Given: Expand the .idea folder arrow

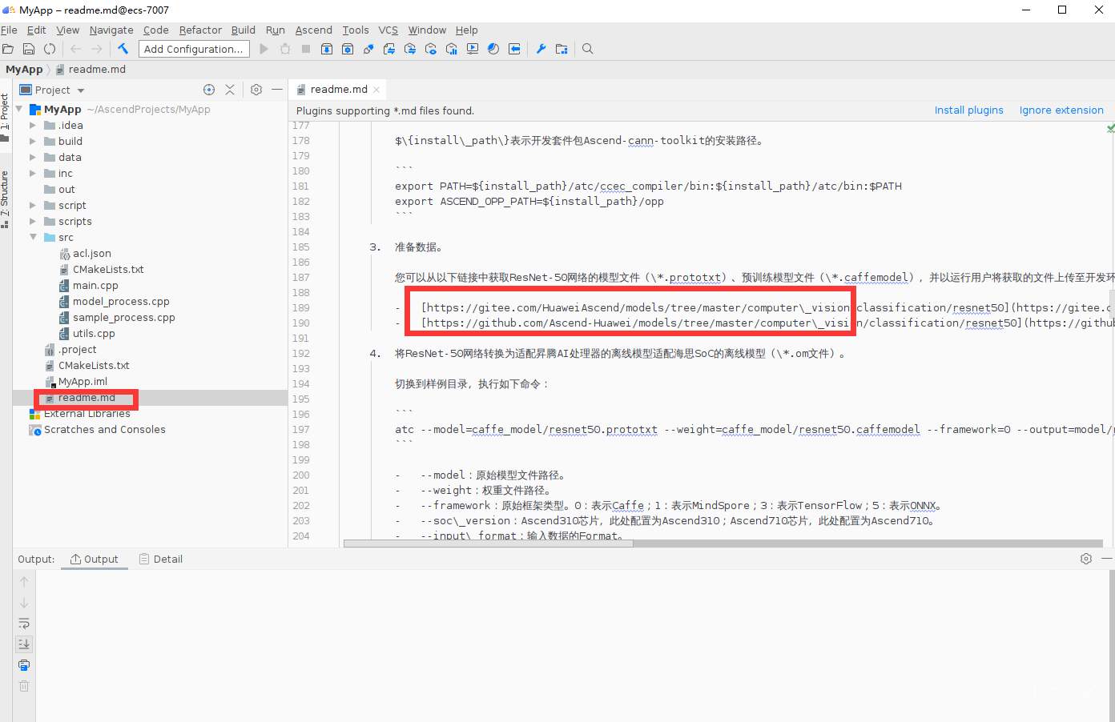Looking at the screenshot, I should point(33,125).
